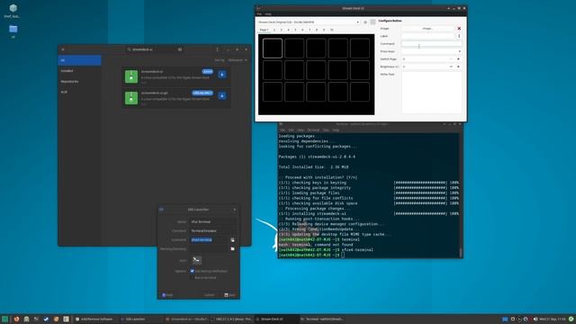Select the first Stream Deck button, top-left
Viewport: 576px width, 324px height.
pos(273,48)
